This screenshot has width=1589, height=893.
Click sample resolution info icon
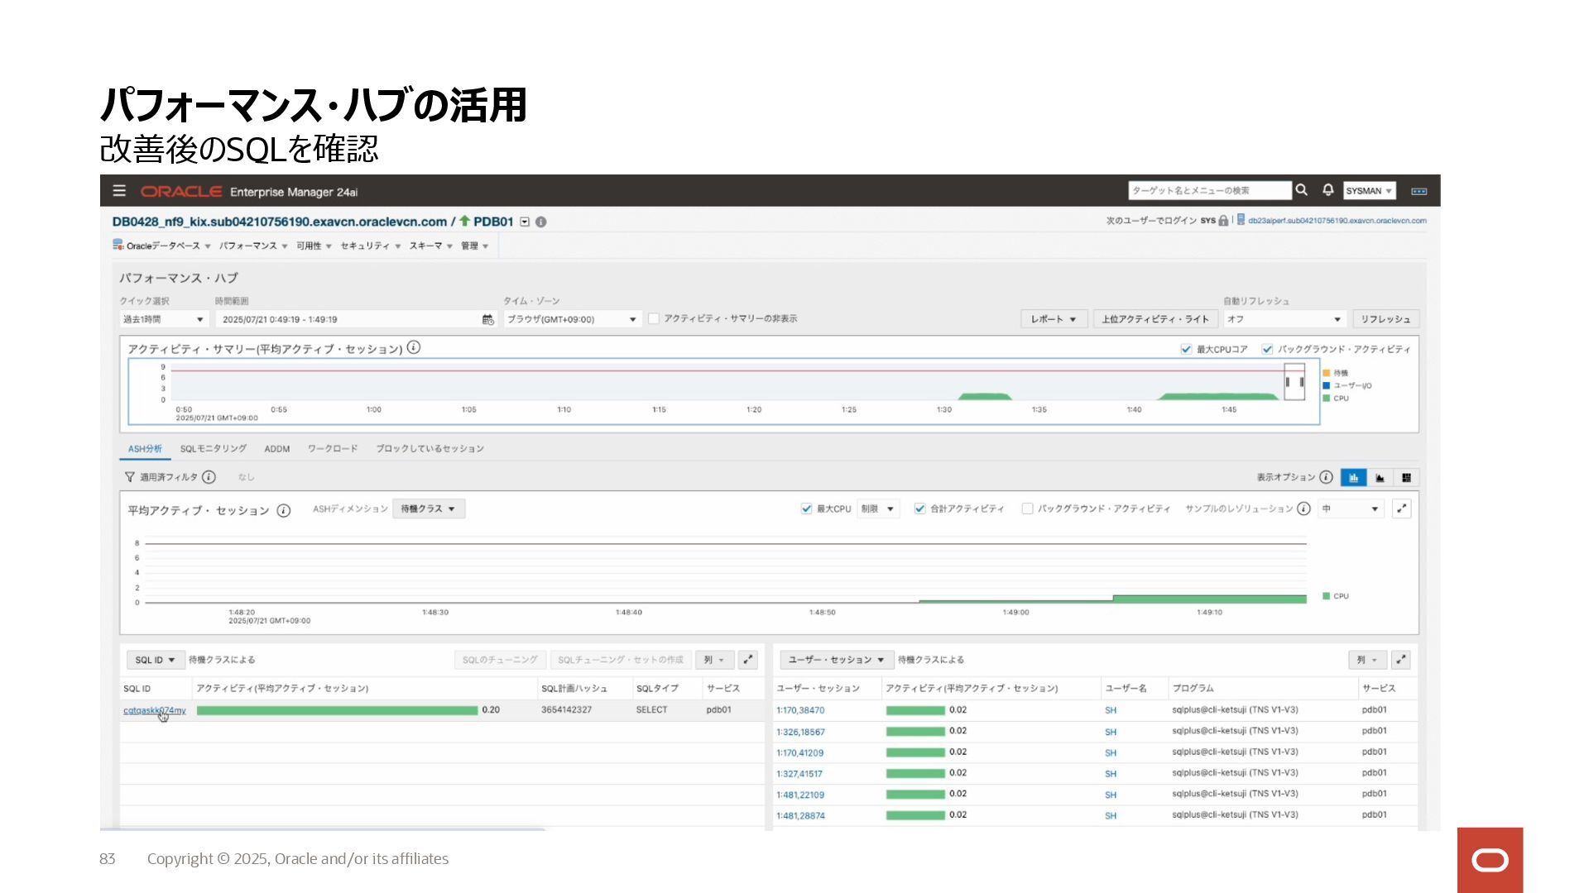[x=1304, y=509]
